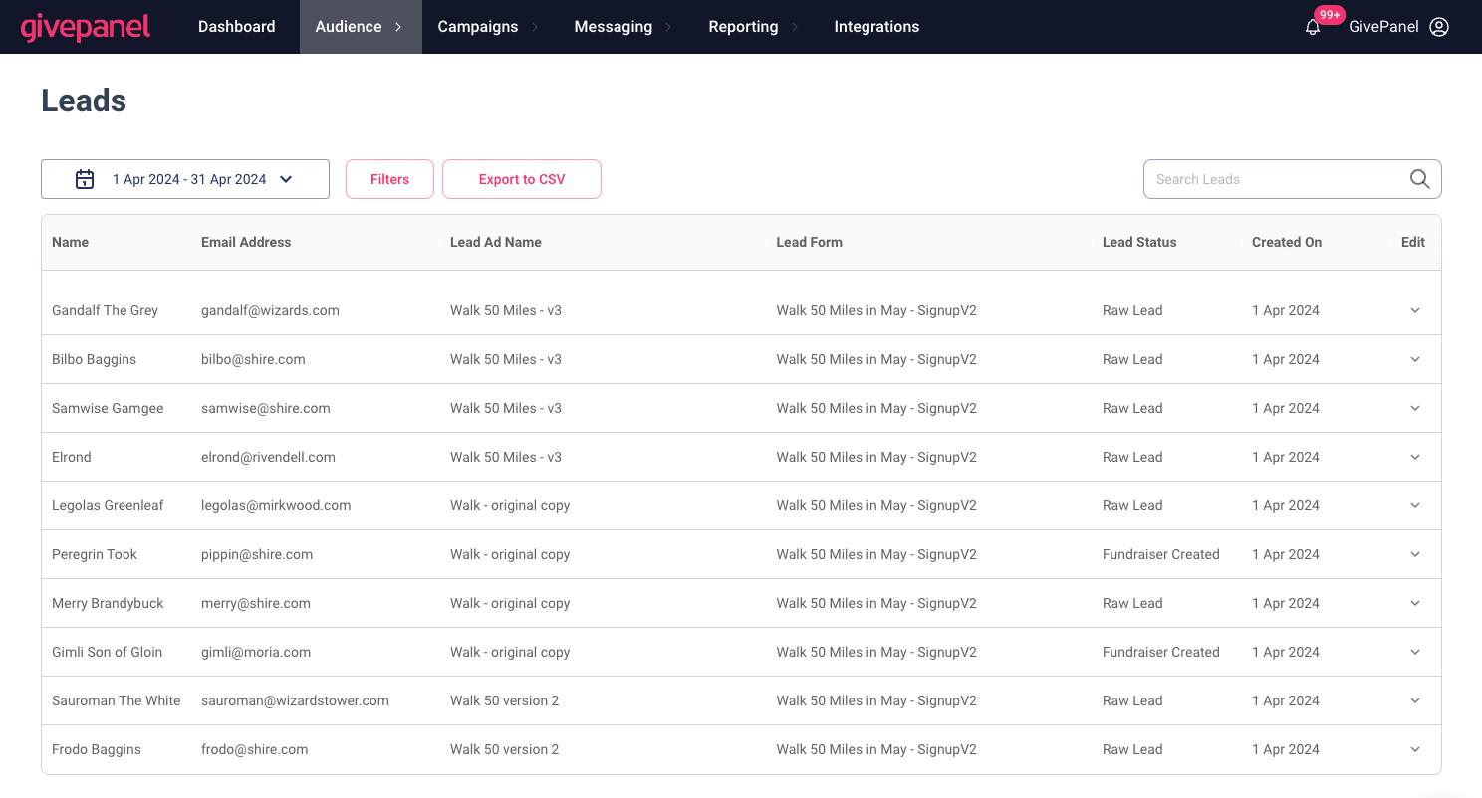Click the GivePanel logo
The width and height of the screenshot is (1482, 798).
[x=86, y=27]
